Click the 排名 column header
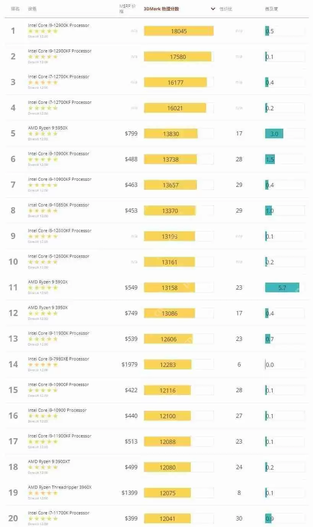Viewport: 313px width, 527px height. pyautogui.click(x=15, y=8)
